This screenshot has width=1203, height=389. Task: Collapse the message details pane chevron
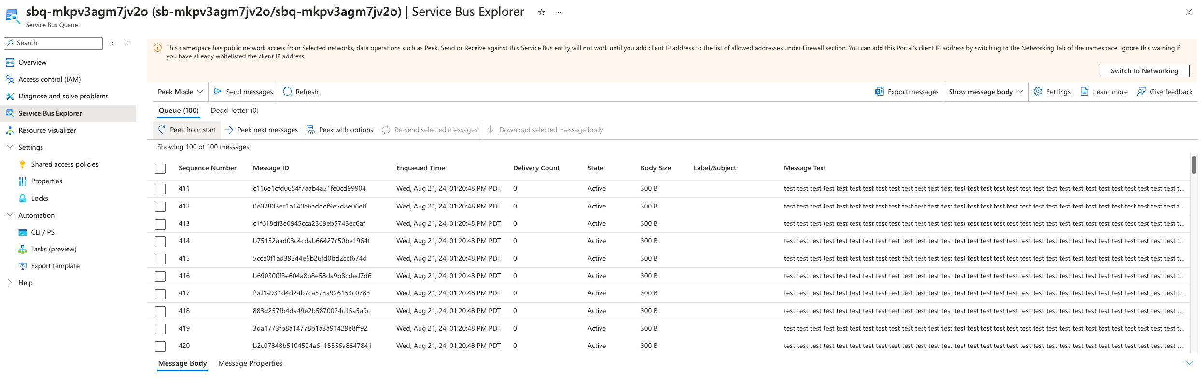pyautogui.click(x=1189, y=363)
